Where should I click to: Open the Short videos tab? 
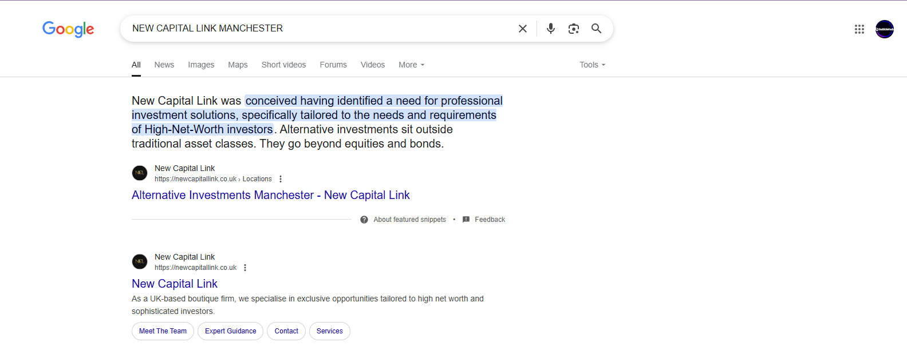283,65
